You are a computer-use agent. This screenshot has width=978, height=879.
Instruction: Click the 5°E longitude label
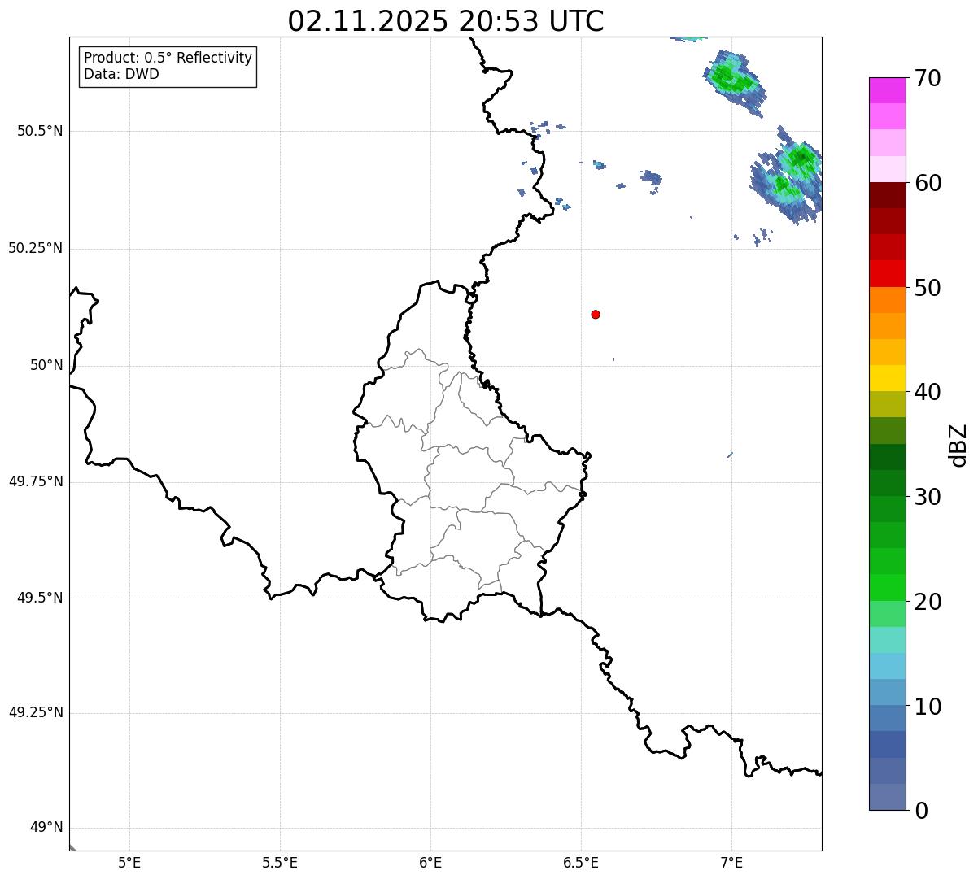pos(129,863)
